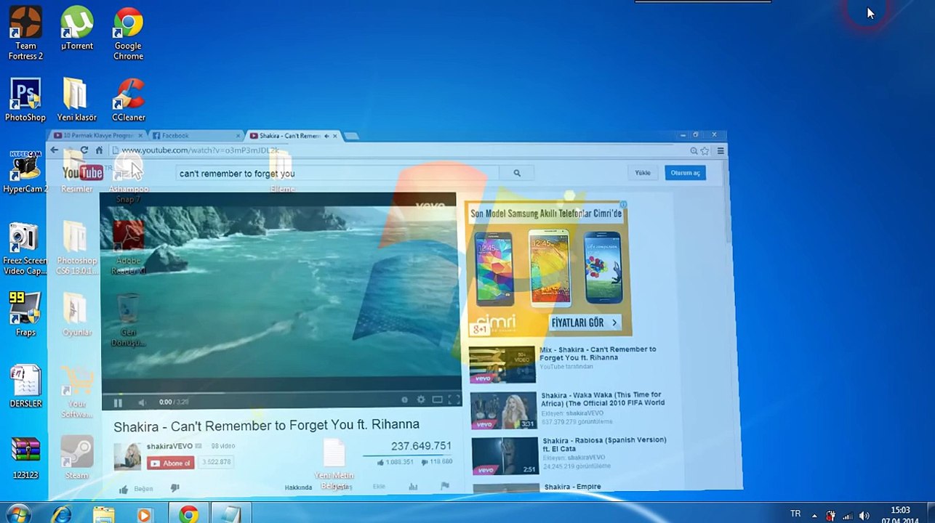Pause the Shakira video
Image resolution: width=935 pixels, height=523 pixels.
(119, 402)
